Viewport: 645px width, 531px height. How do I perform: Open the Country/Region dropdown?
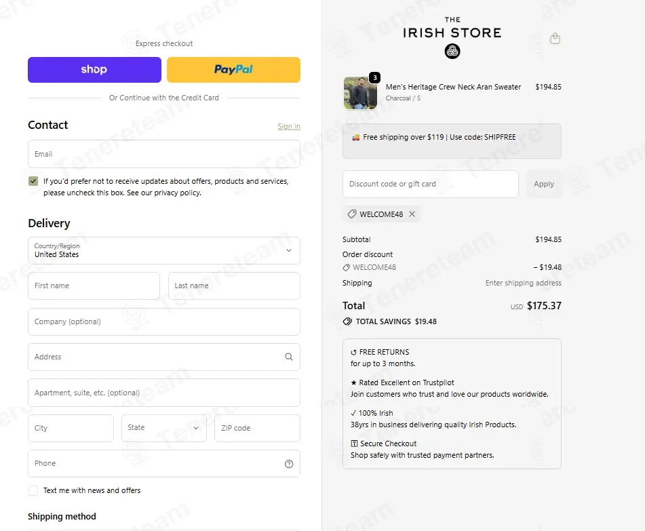[163, 250]
